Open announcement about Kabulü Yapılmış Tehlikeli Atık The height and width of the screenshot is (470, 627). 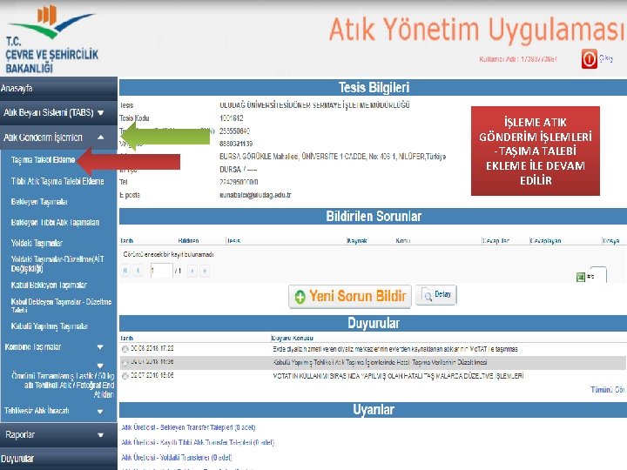(380, 362)
